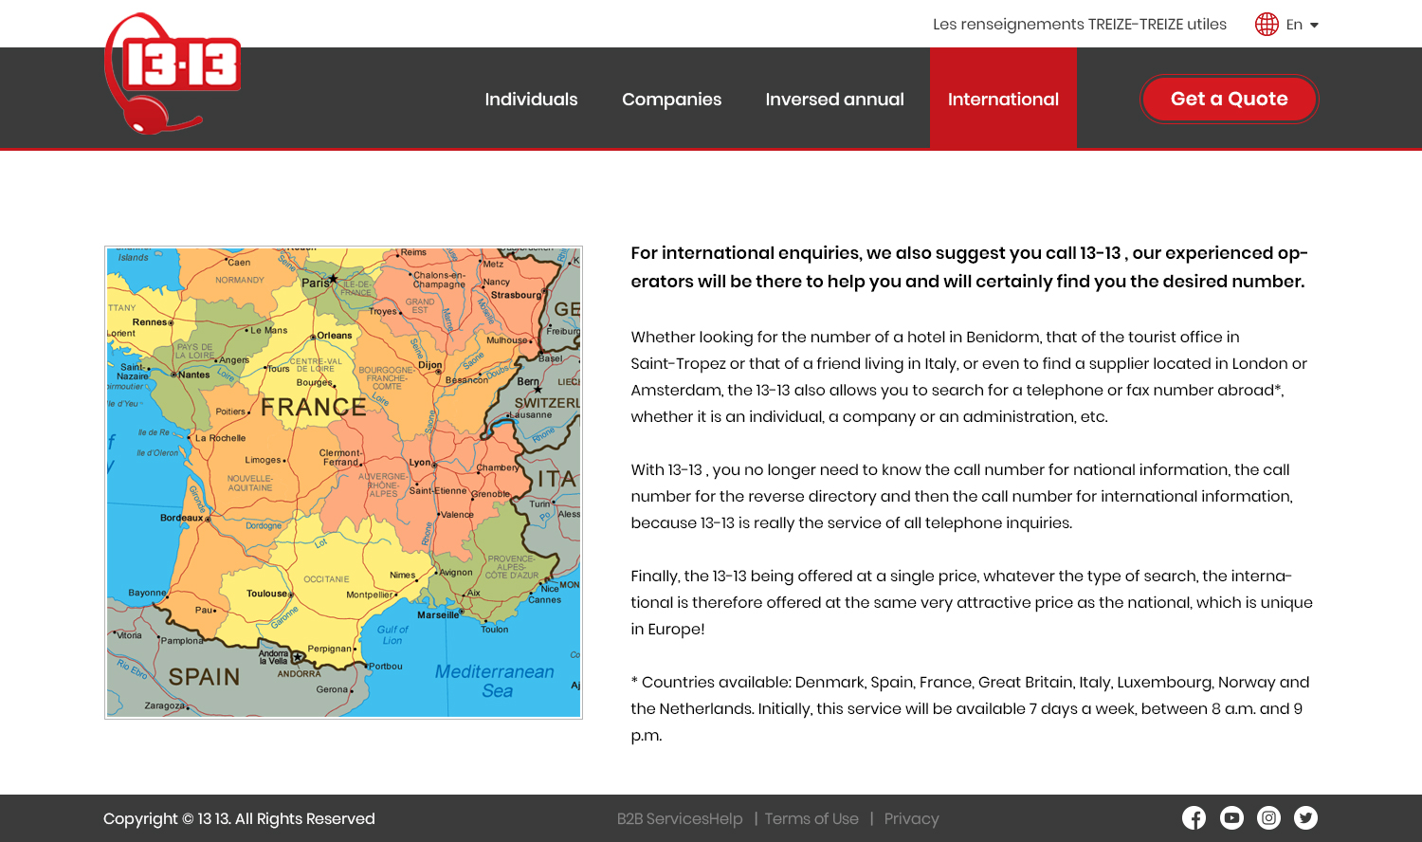
Task: Open the En language dropdown
Action: (1303, 25)
